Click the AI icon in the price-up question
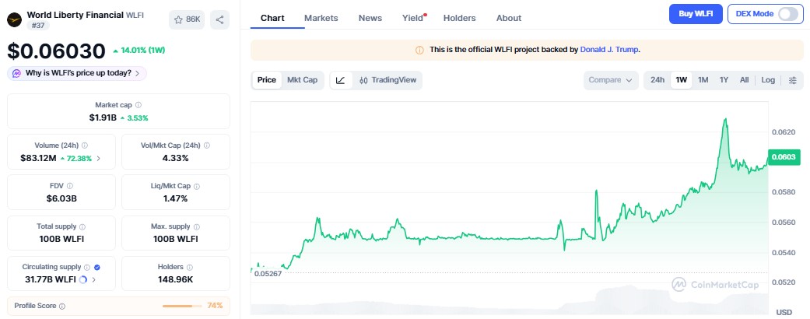Screen dimensions: 810x319 (x=16, y=73)
